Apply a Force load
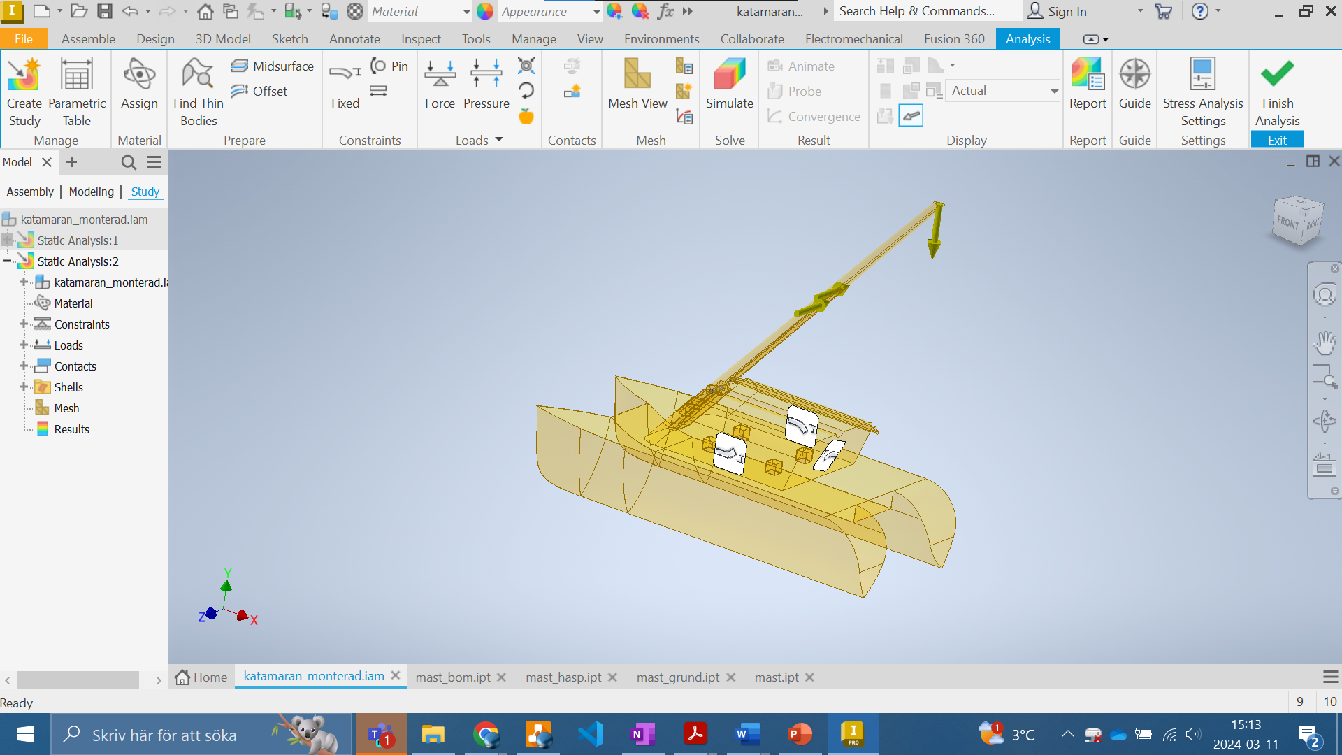This screenshot has width=1342, height=755. (x=440, y=84)
